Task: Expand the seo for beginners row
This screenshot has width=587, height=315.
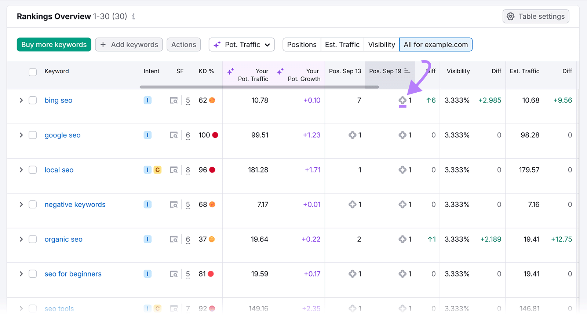Action: pyautogui.click(x=21, y=274)
